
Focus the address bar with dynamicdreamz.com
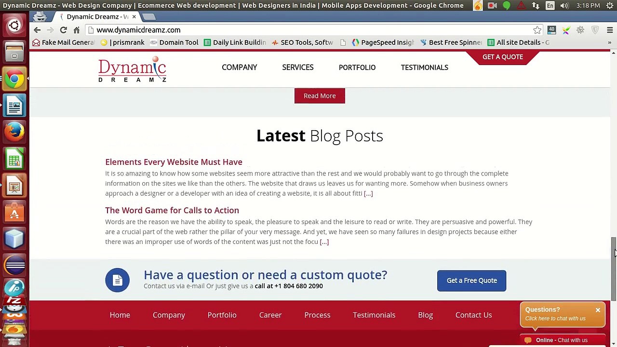pos(308,30)
